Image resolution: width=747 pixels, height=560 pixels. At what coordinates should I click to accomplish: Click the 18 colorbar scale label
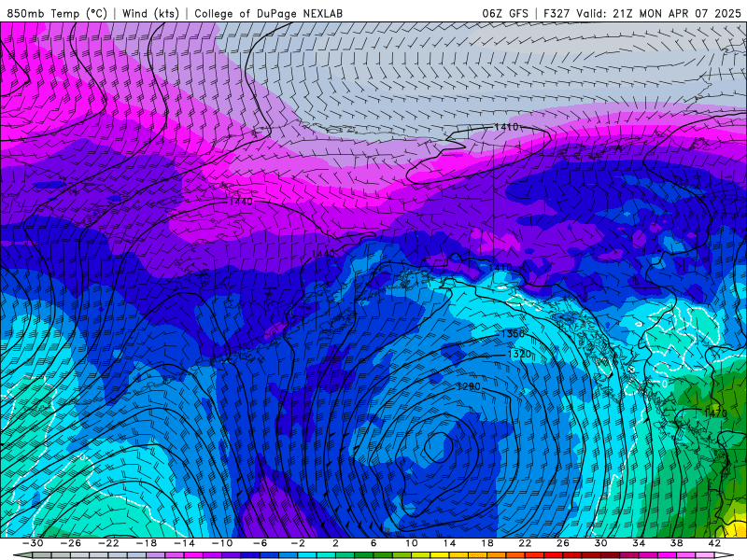pos(487,543)
